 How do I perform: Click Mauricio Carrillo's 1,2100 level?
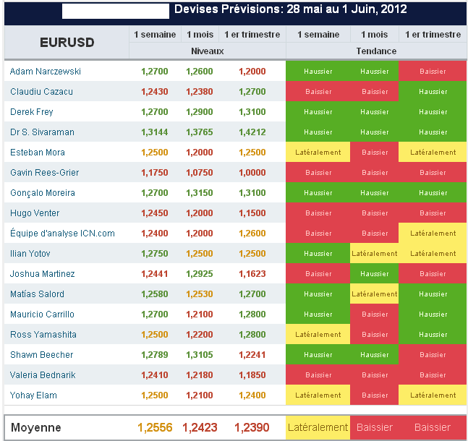200,314
